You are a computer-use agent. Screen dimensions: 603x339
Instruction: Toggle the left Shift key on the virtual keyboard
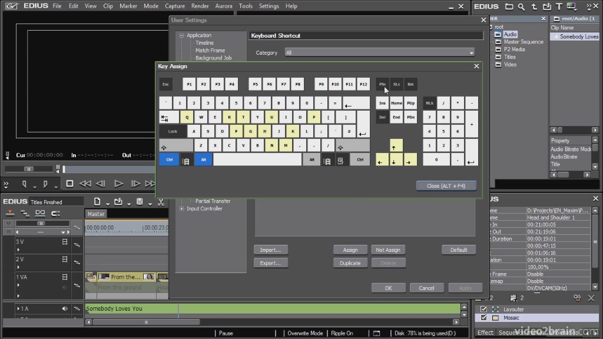[176, 146]
